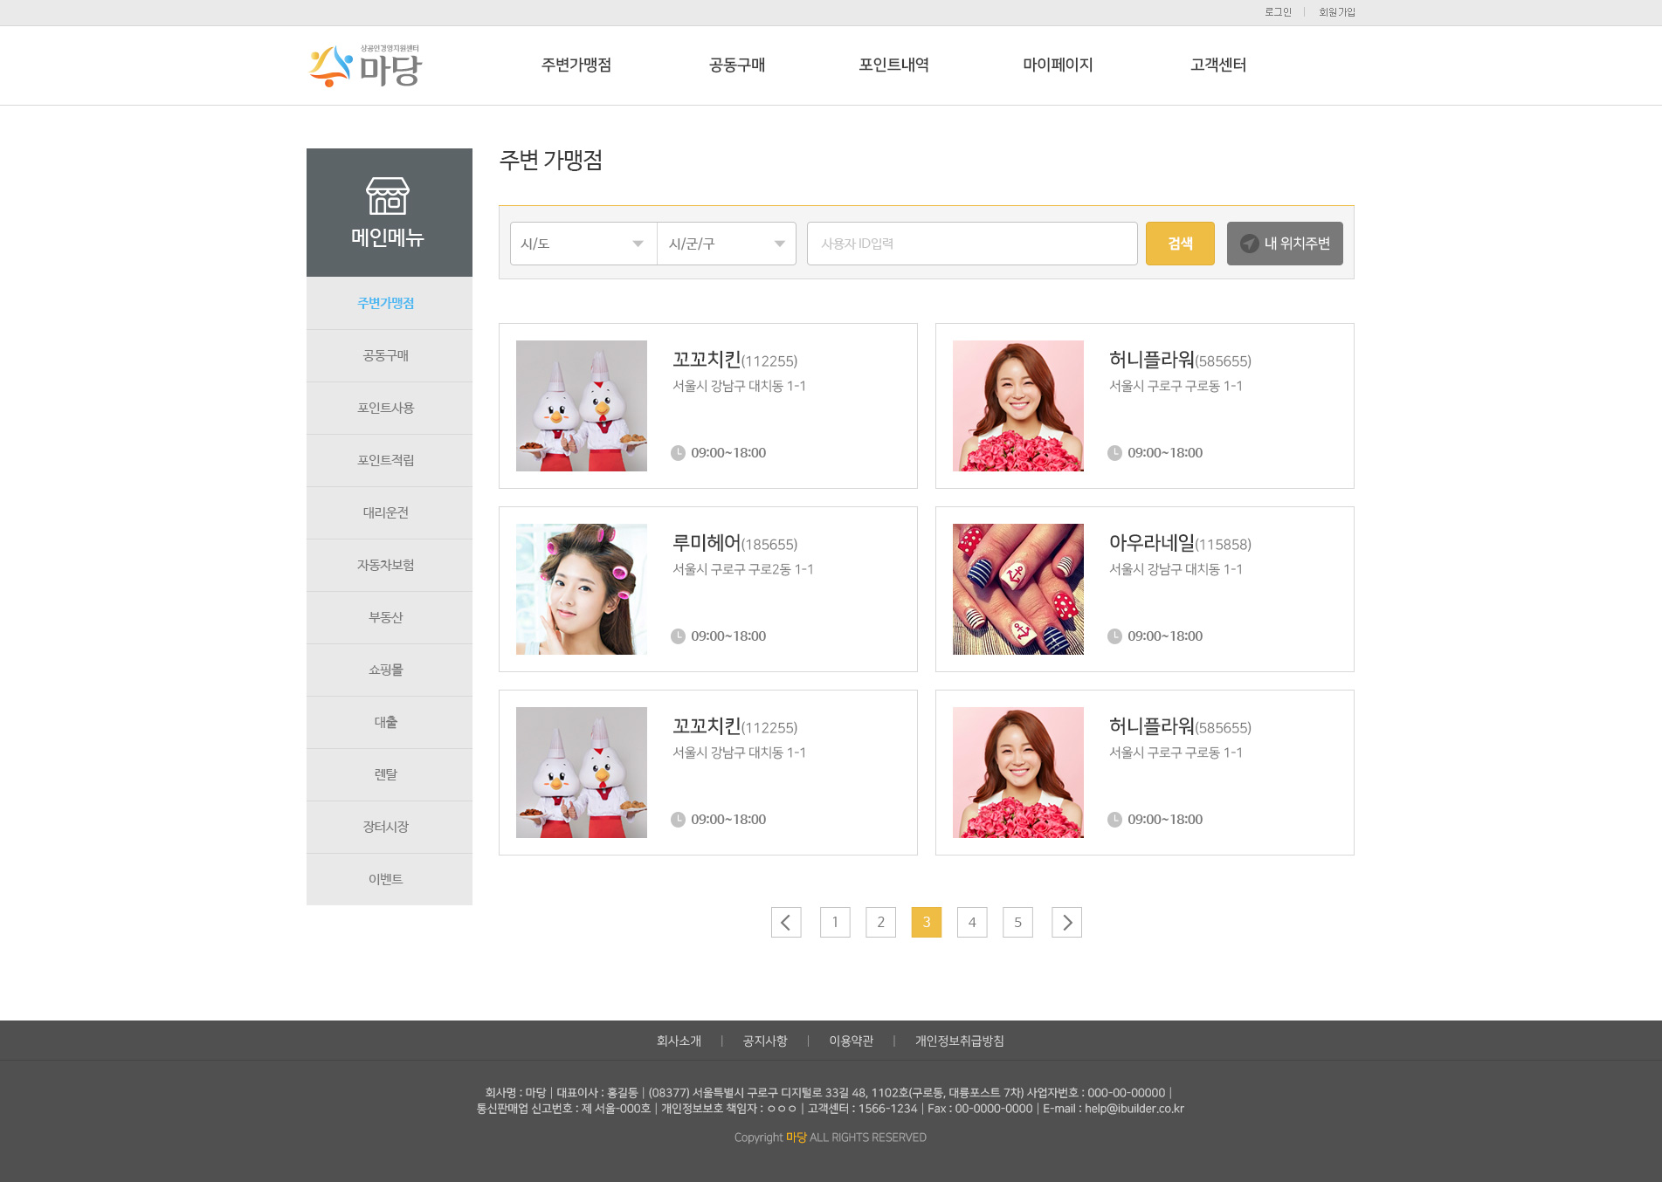Open the 시/도 dropdown

pyautogui.click(x=583, y=244)
